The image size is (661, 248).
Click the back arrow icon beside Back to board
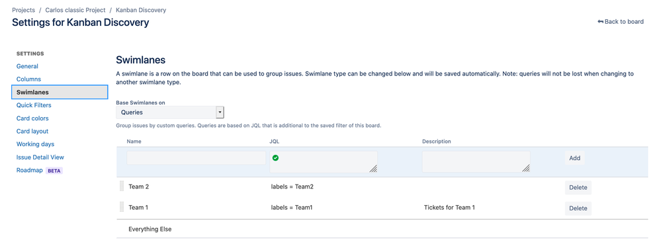600,21
